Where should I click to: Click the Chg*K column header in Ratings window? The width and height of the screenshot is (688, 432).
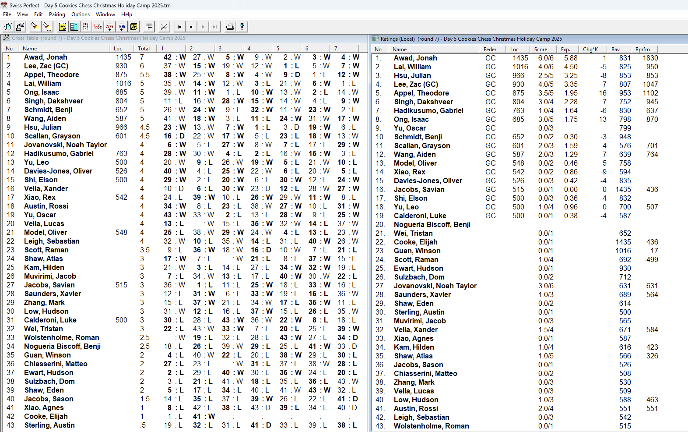coord(593,49)
